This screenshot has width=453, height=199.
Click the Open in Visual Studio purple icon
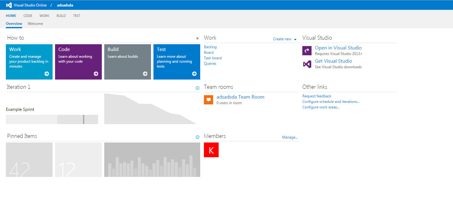tap(307, 51)
